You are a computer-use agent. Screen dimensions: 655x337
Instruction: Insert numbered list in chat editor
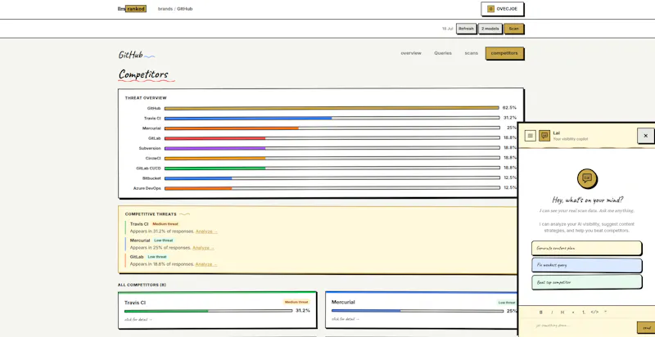click(584, 312)
